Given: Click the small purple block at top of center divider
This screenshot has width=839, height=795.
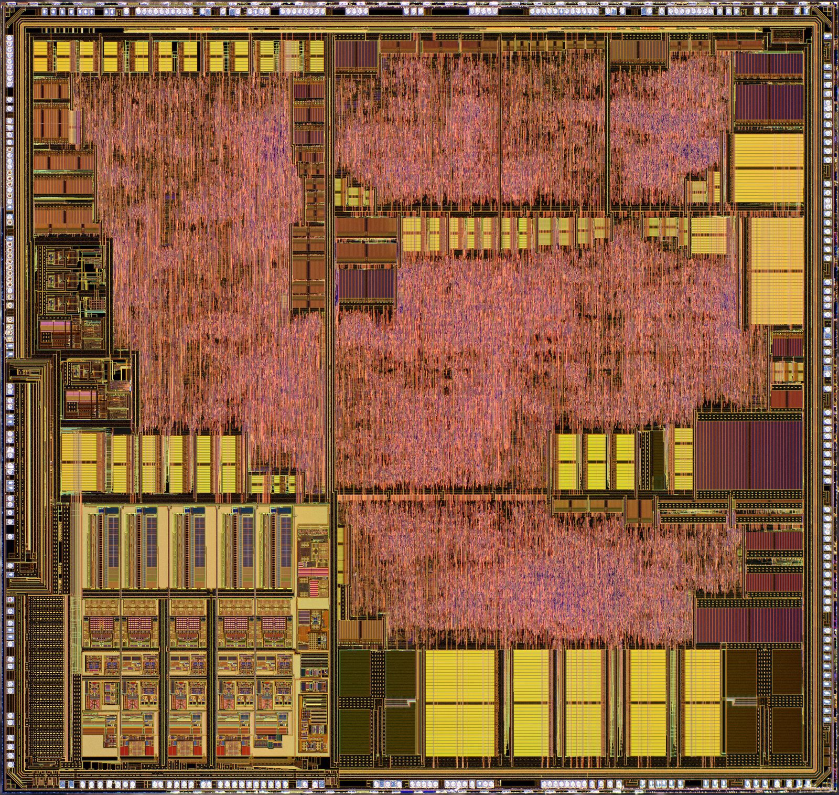Looking at the screenshot, I should [x=356, y=54].
